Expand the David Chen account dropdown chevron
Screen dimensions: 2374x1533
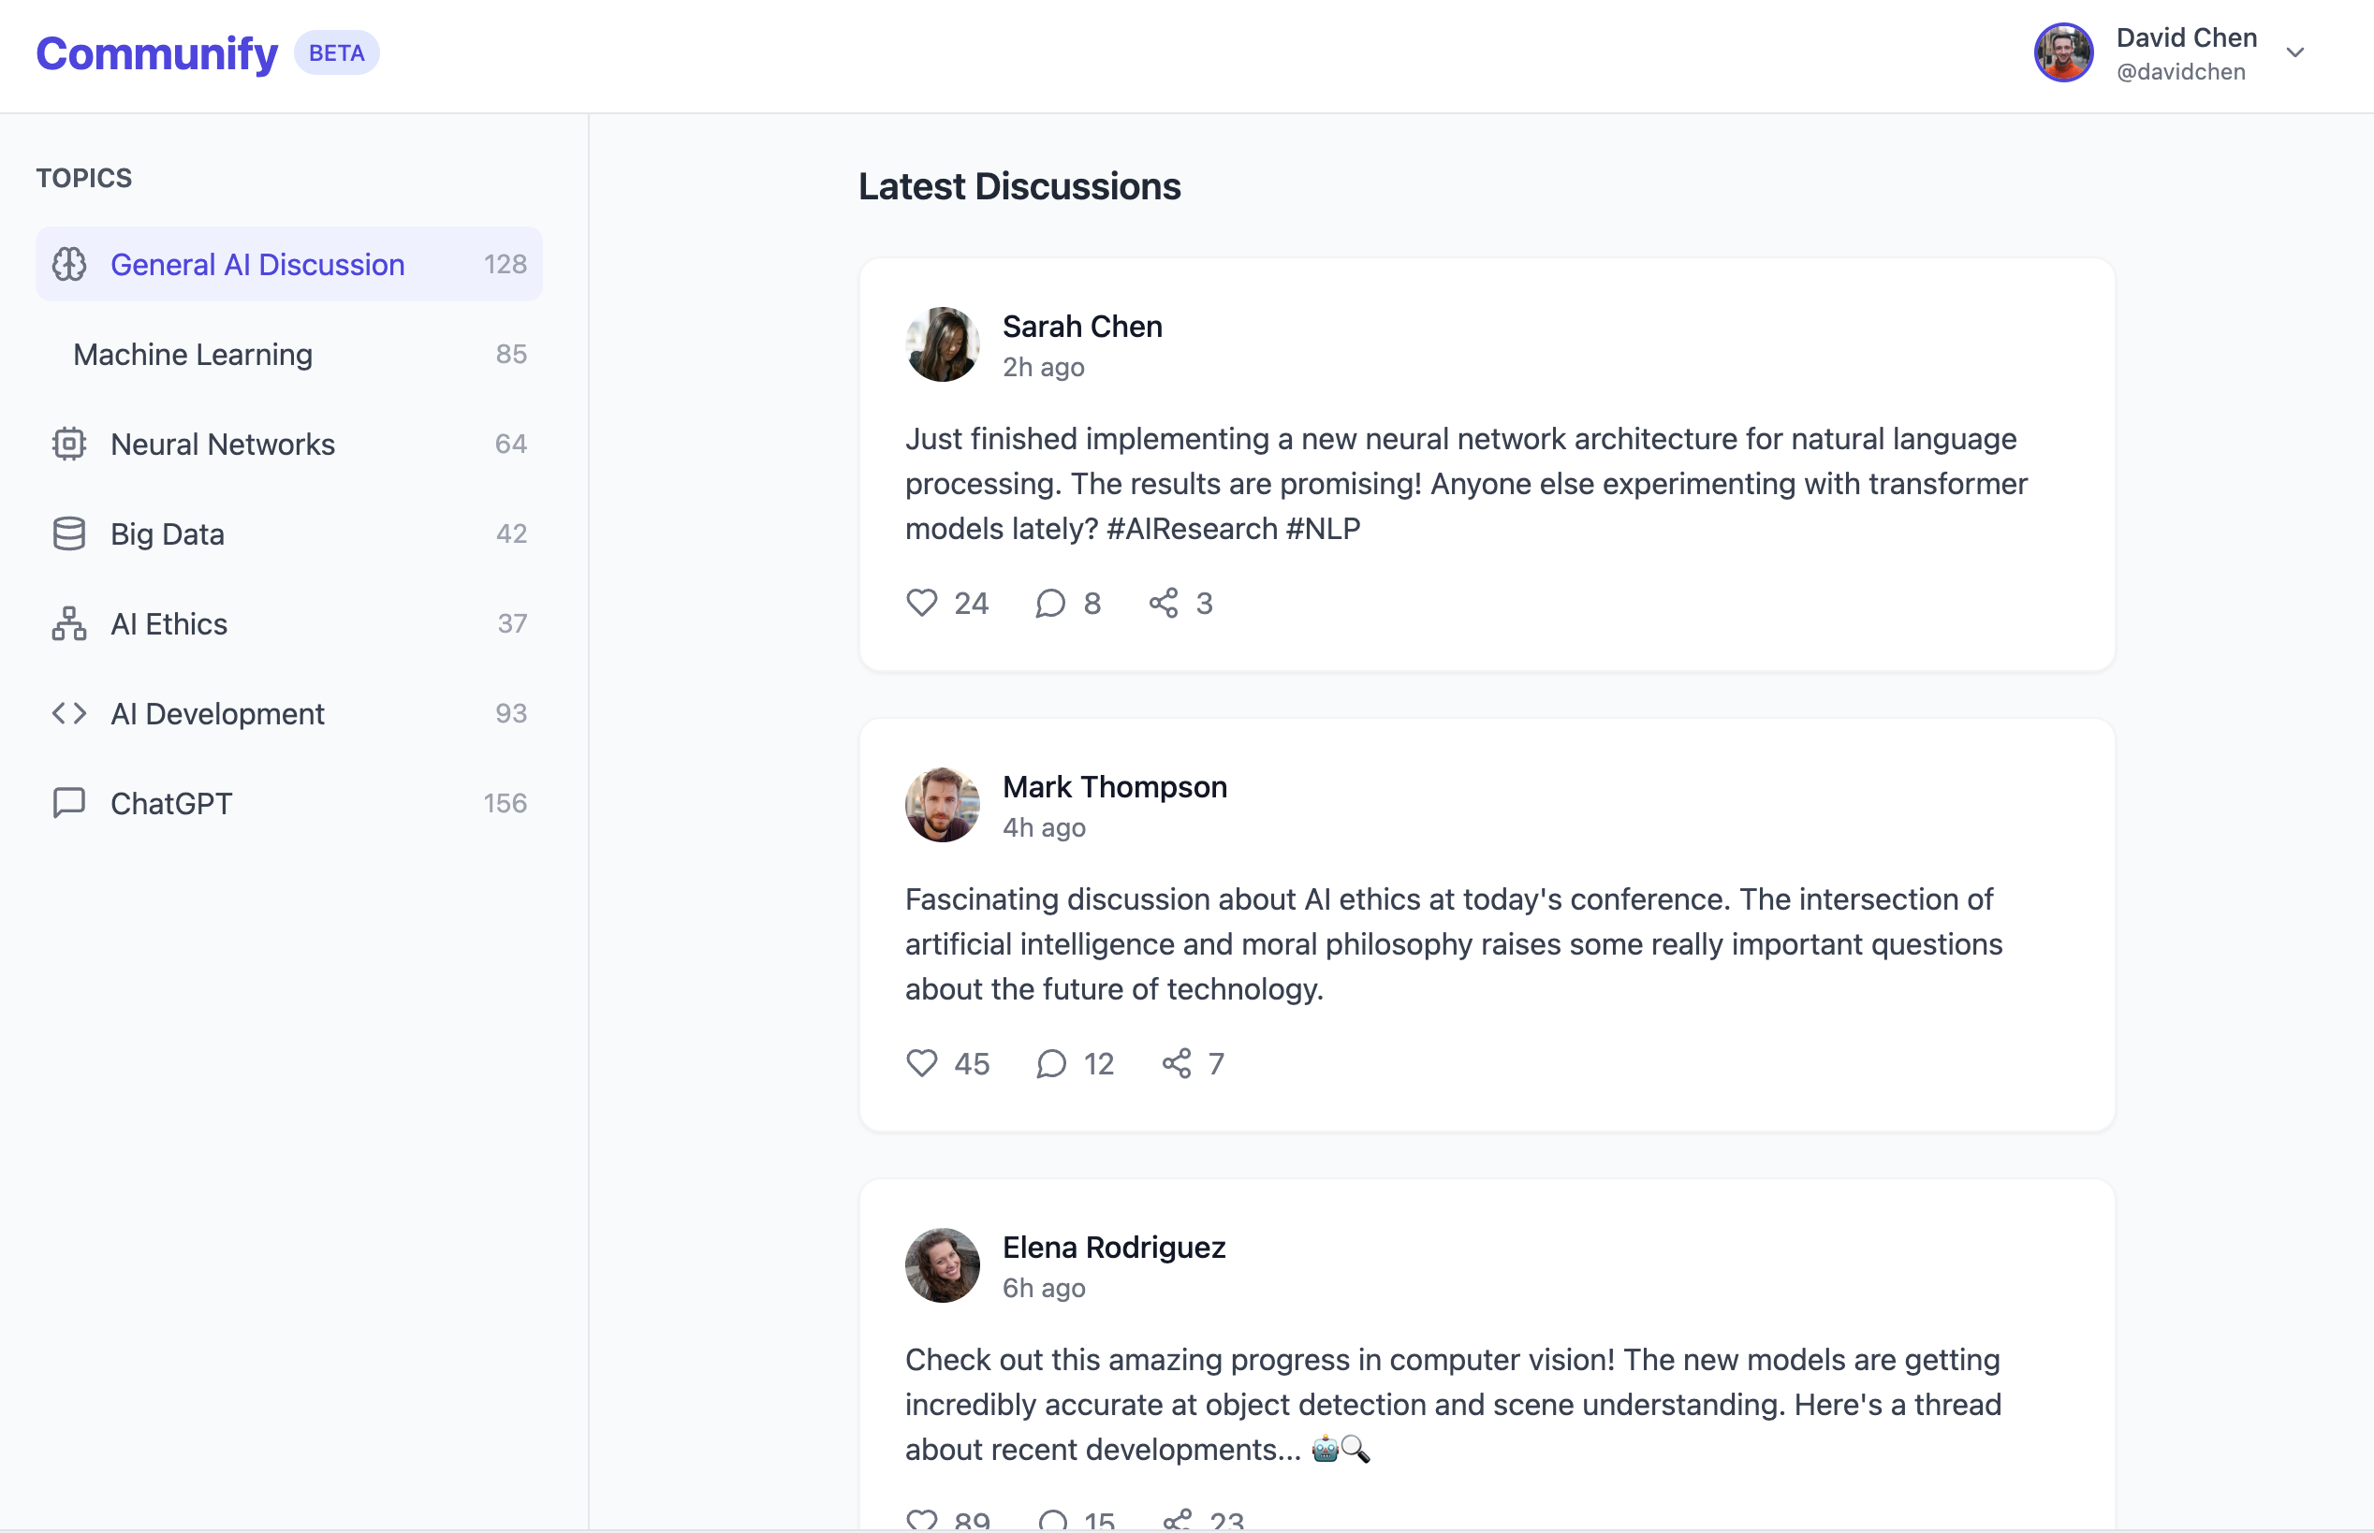[x=2294, y=52]
